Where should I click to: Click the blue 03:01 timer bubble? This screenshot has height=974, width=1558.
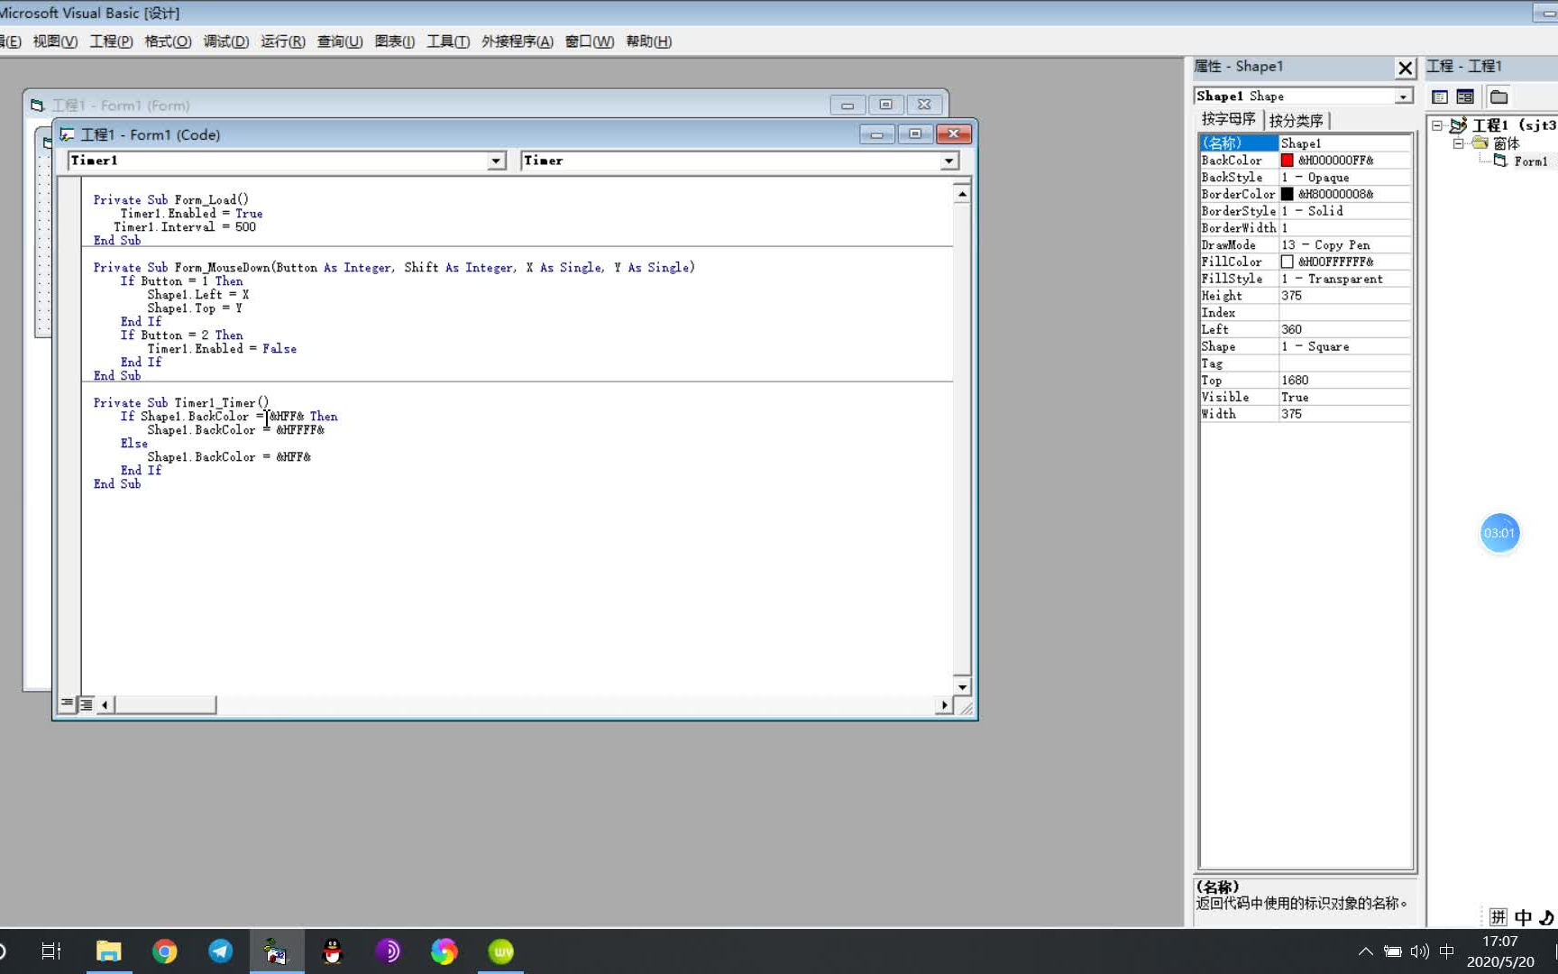coord(1499,533)
